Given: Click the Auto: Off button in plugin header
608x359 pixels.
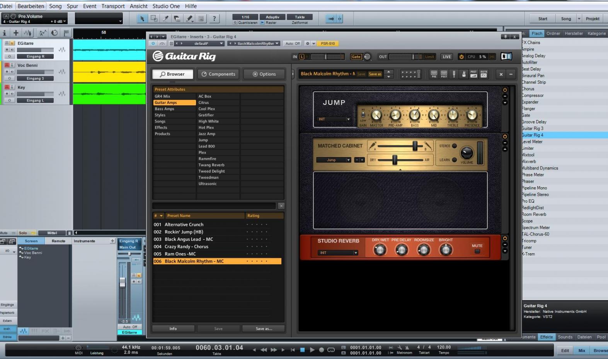Looking at the screenshot, I should [293, 43].
